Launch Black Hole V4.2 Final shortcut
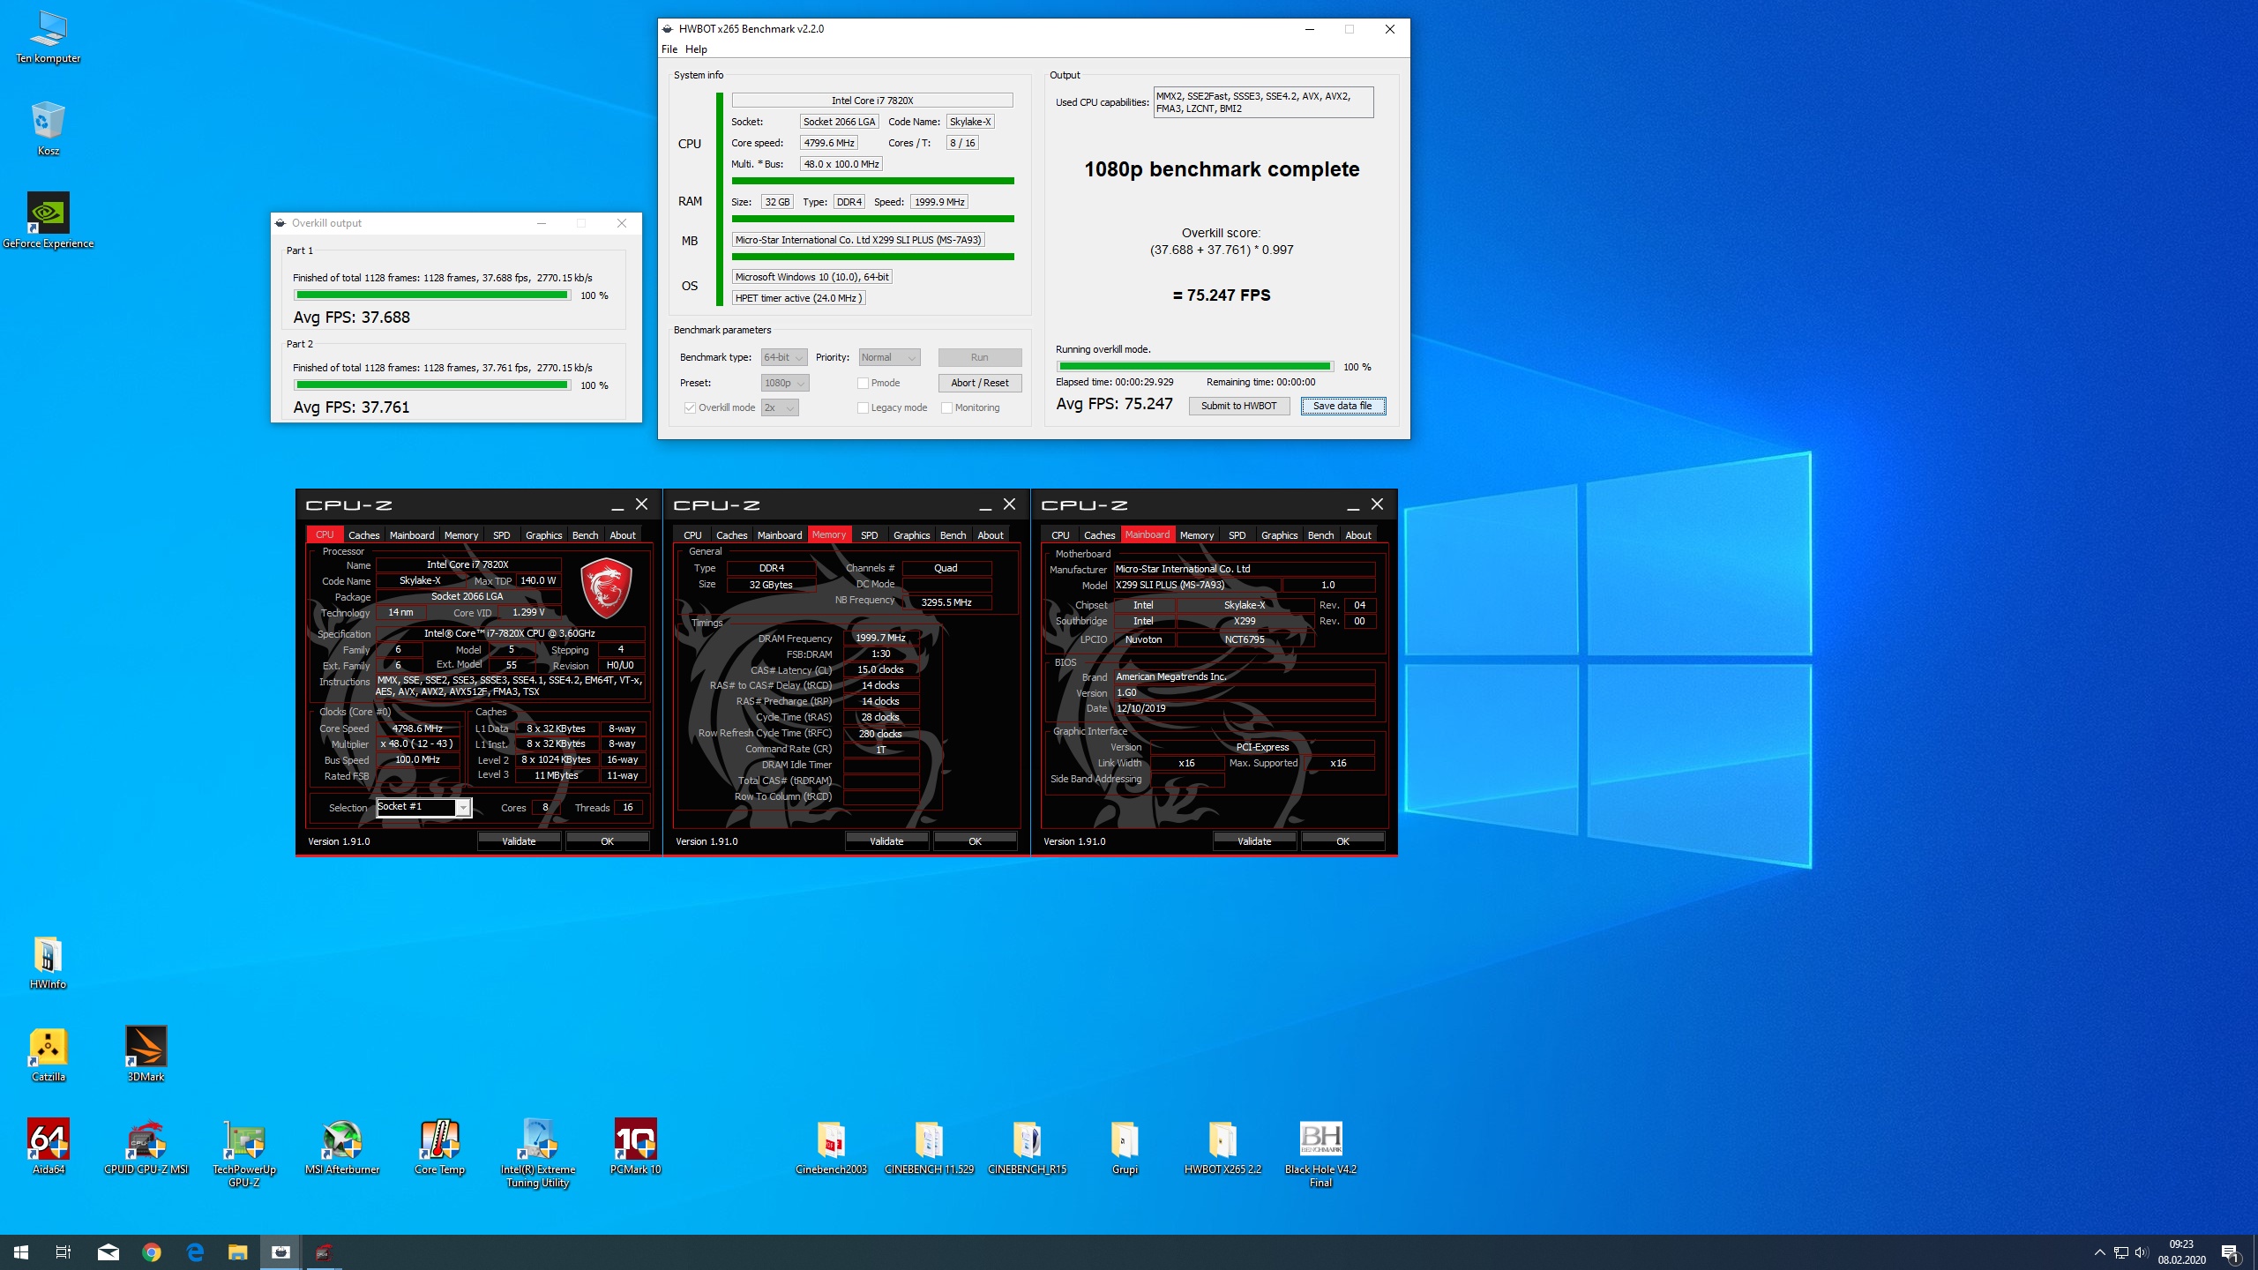The width and height of the screenshot is (2258, 1270). pos(1320,1153)
